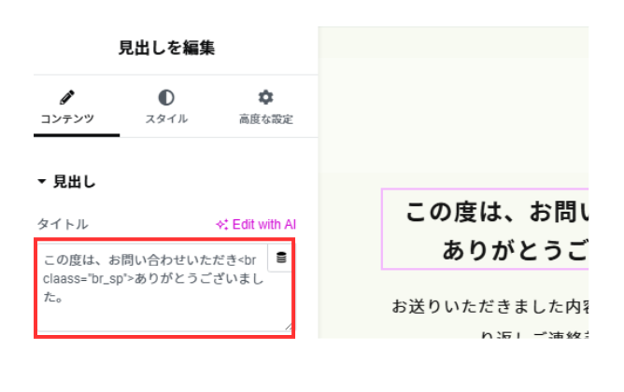Open the dynamic tags database icon

(281, 258)
